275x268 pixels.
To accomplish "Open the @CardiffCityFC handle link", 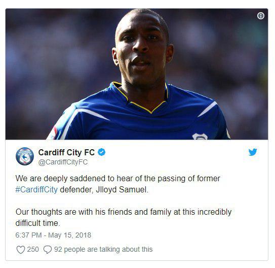I will (x=63, y=162).
